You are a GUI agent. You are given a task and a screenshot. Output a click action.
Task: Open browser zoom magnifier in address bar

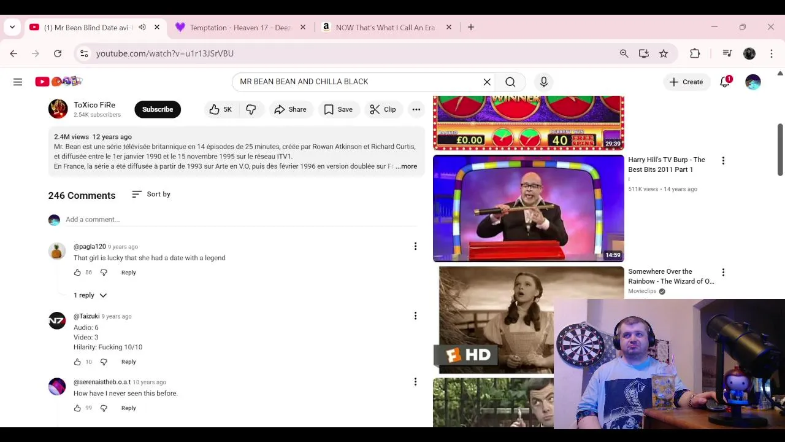click(x=624, y=53)
